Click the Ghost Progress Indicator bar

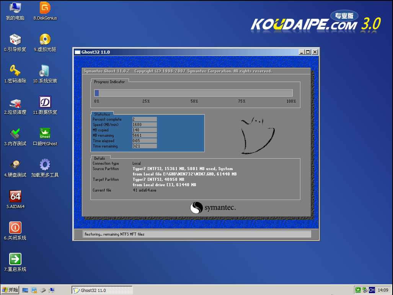pyautogui.click(x=193, y=92)
